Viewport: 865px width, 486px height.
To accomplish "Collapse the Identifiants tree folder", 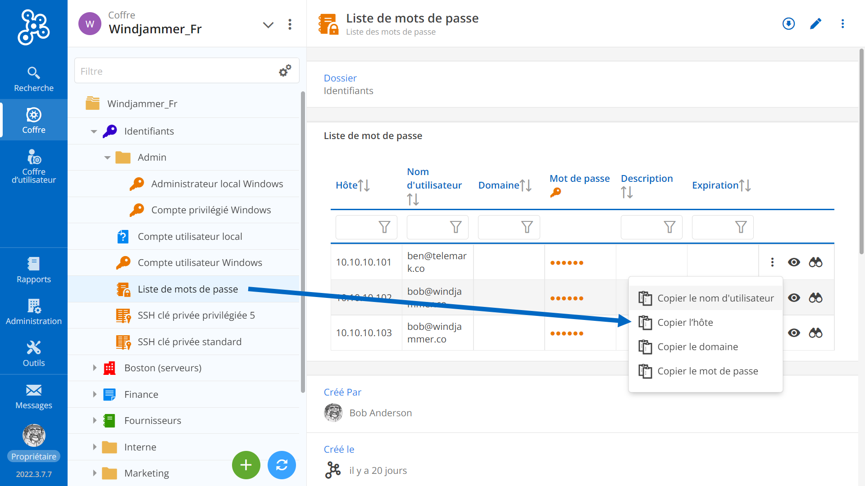I will (x=94, y=131).
